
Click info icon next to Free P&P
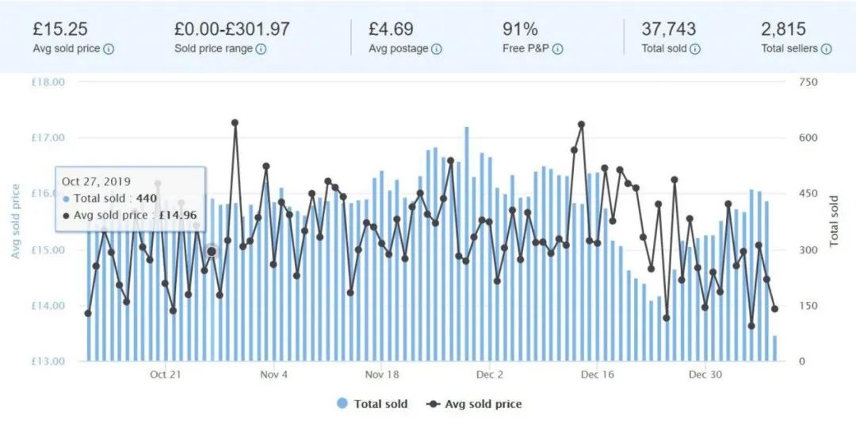(557, 49)
